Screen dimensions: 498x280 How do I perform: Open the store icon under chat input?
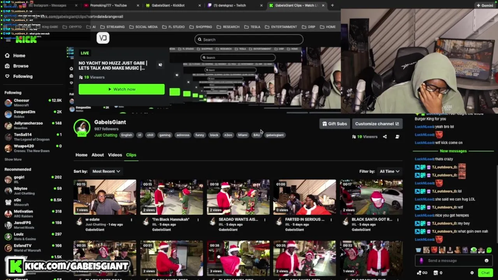[436, 273]
